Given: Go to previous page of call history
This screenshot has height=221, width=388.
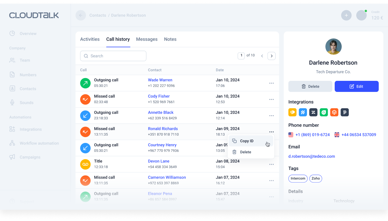Looking at the screenshot, I should point(262,56).
